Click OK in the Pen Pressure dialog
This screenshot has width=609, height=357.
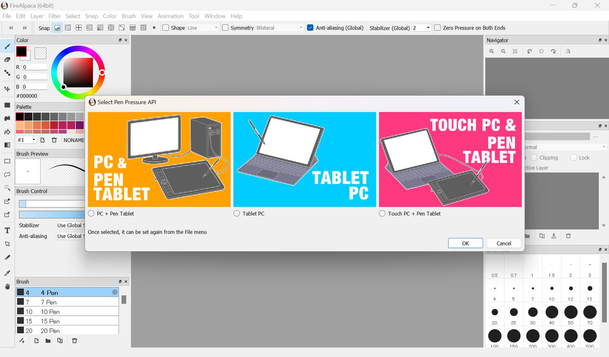pos(466,243)
